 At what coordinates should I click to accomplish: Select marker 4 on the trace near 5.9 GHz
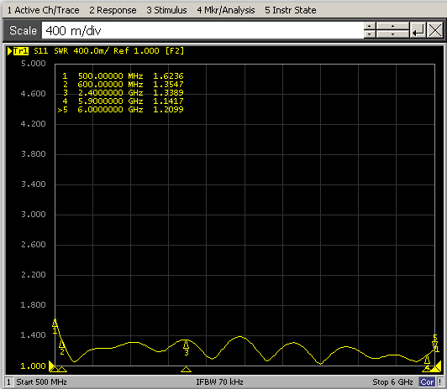pos(427,363)
